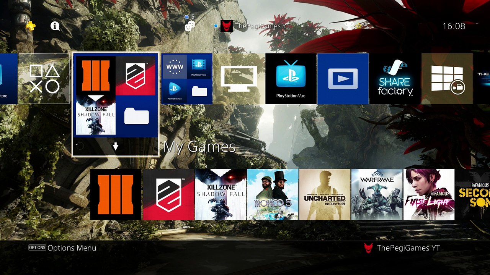
Task: Launch DRIVECLUB from the games row
Action: [x=168, y=195]
